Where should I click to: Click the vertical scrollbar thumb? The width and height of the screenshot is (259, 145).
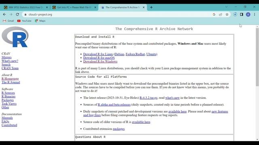pos(257,57)
